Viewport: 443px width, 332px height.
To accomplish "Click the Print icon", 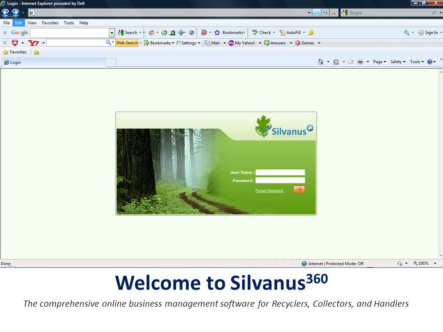I will 360,62.
